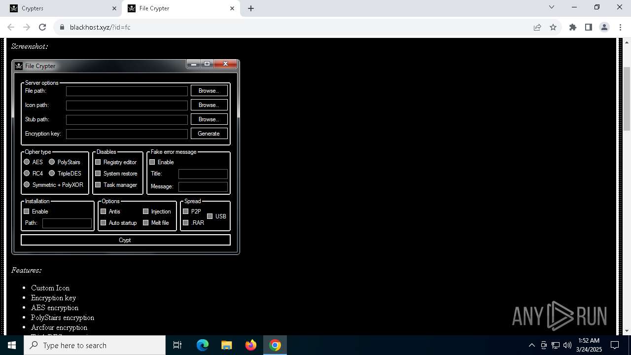Image resolution: width=631 pixels, height=355 pixels.
Task: Launch Microsoft Edge from the taskbar
Action: [x=203, y=345]
